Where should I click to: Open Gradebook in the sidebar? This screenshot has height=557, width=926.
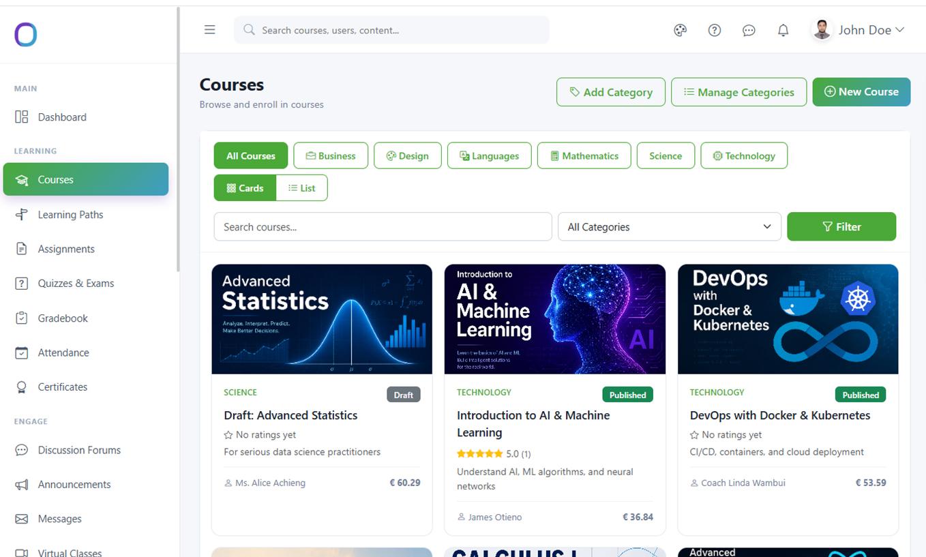pyautogui.click(x=86, y=318)
